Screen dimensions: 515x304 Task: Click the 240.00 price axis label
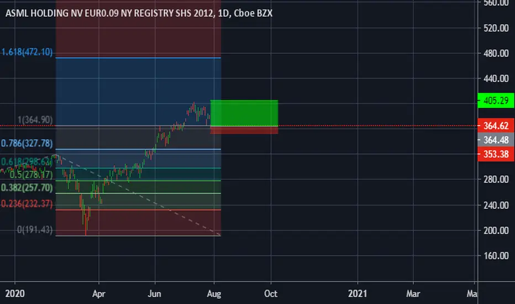coord(496,206)
